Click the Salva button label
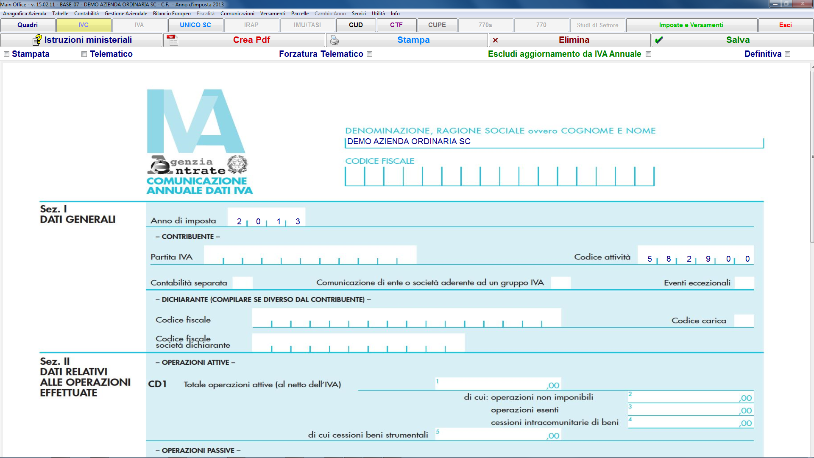 click(738, 40)
